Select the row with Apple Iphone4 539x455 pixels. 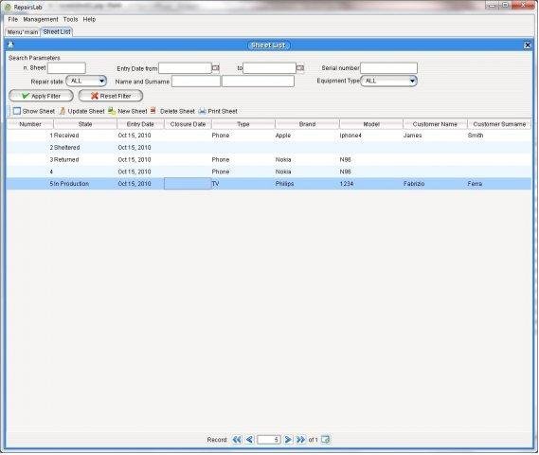269,136
